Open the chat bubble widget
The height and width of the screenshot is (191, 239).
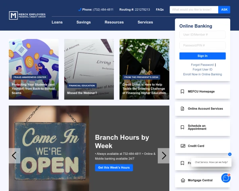[226, 178]
